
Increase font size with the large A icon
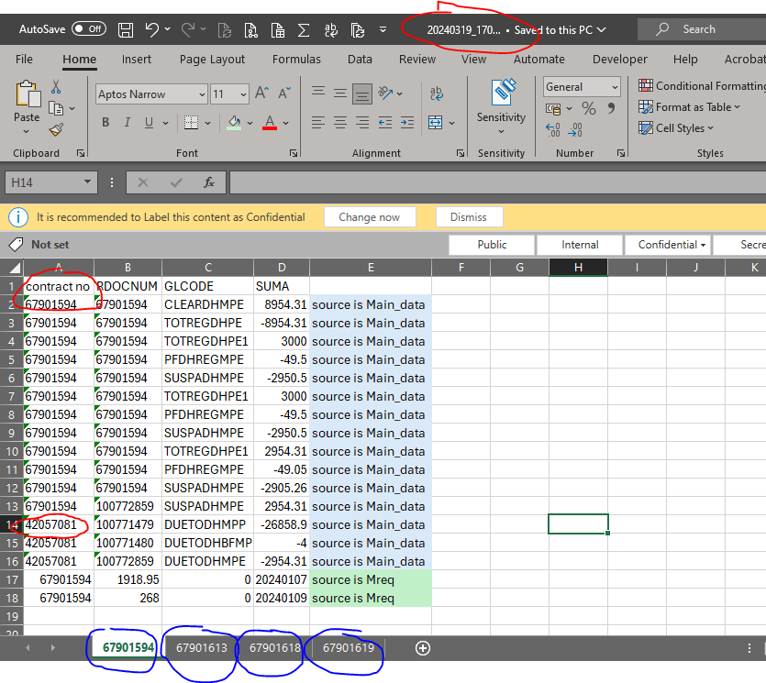tap(261, 94)
